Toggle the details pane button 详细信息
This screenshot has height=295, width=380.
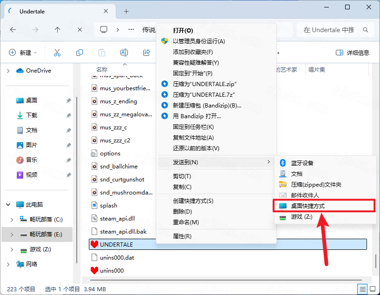pyautogui.click(x=353, y=53)
